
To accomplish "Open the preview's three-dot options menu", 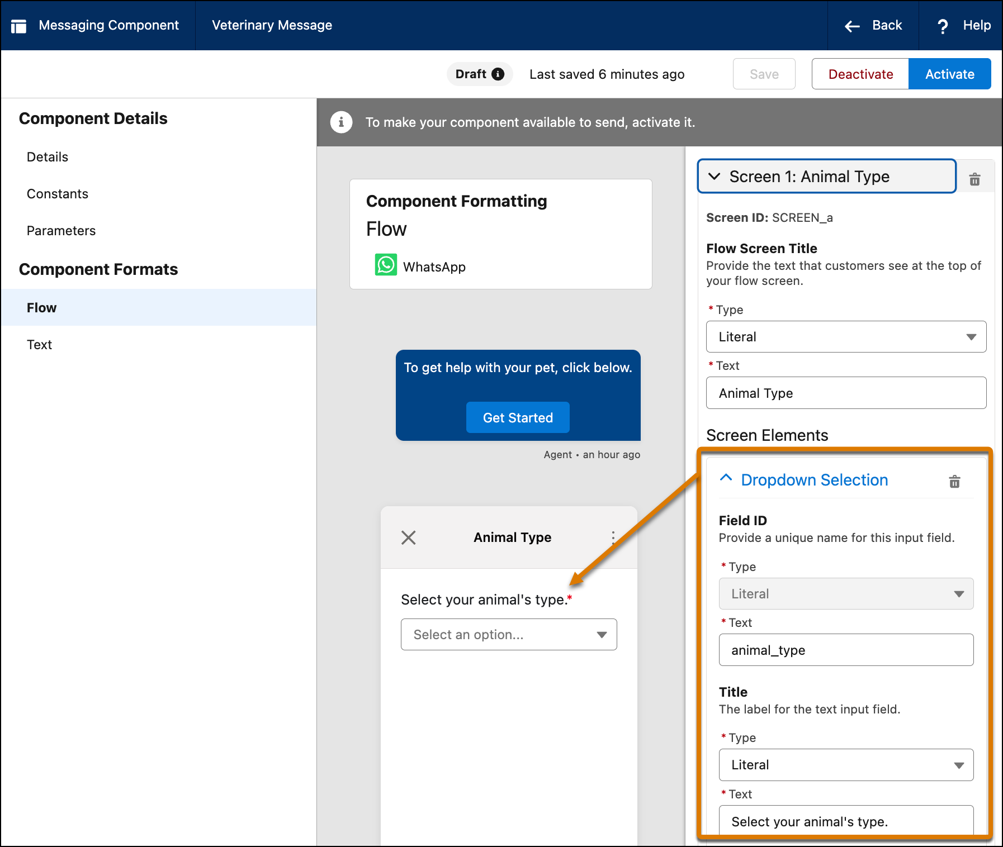I will [x=613, y=537].
